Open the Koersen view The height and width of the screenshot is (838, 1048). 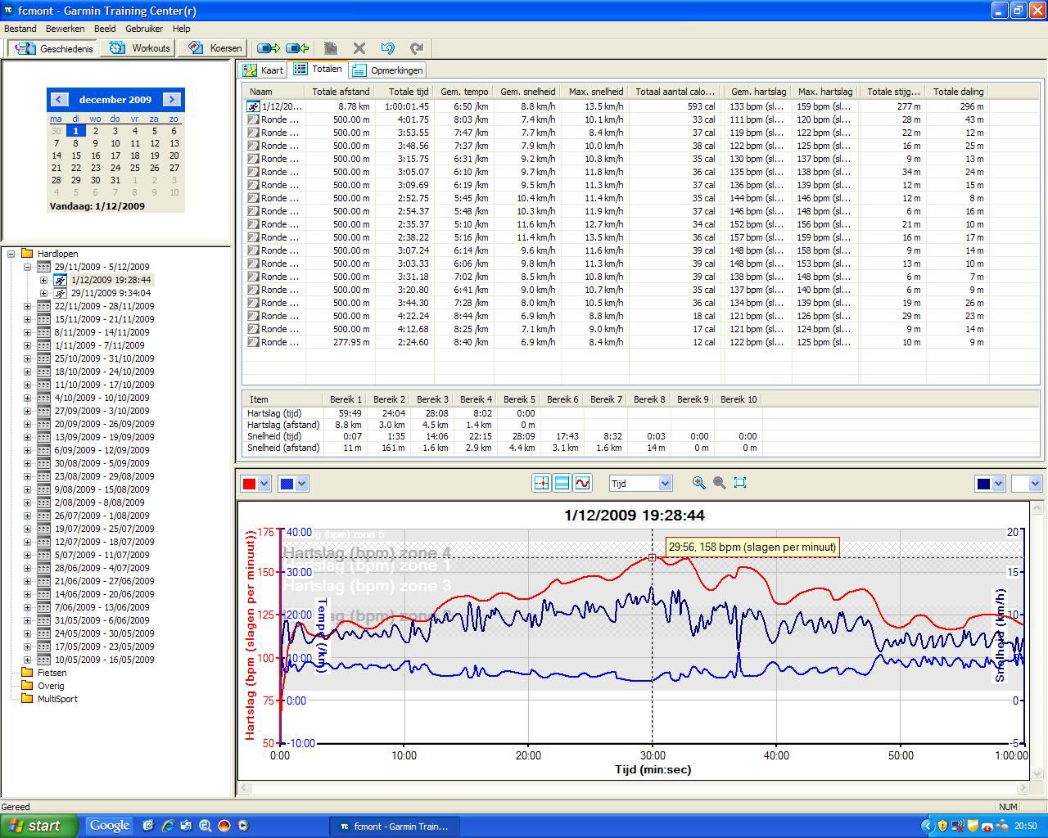pyautogui.click(x=215, y=48)
